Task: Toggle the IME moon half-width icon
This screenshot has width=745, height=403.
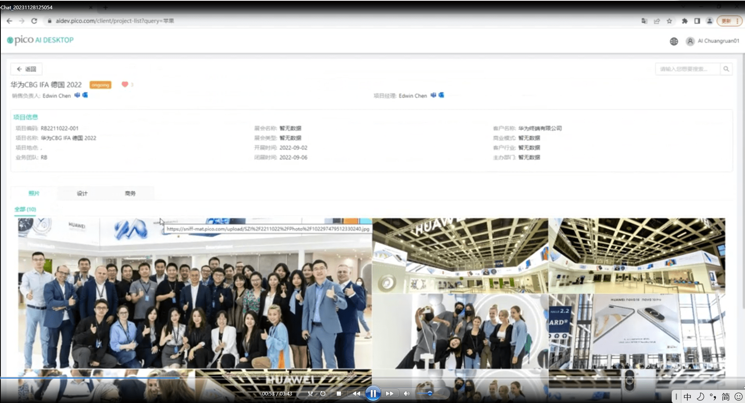Action: coord(700,397)
